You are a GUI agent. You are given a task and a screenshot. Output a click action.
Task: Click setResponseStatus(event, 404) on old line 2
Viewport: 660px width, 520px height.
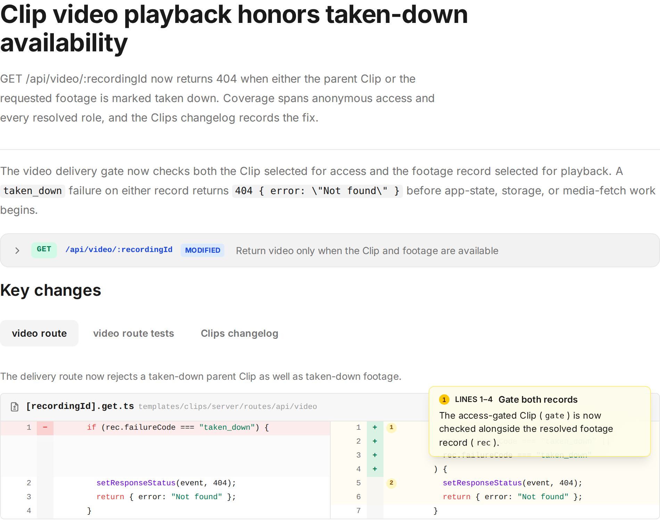point(166,483)
